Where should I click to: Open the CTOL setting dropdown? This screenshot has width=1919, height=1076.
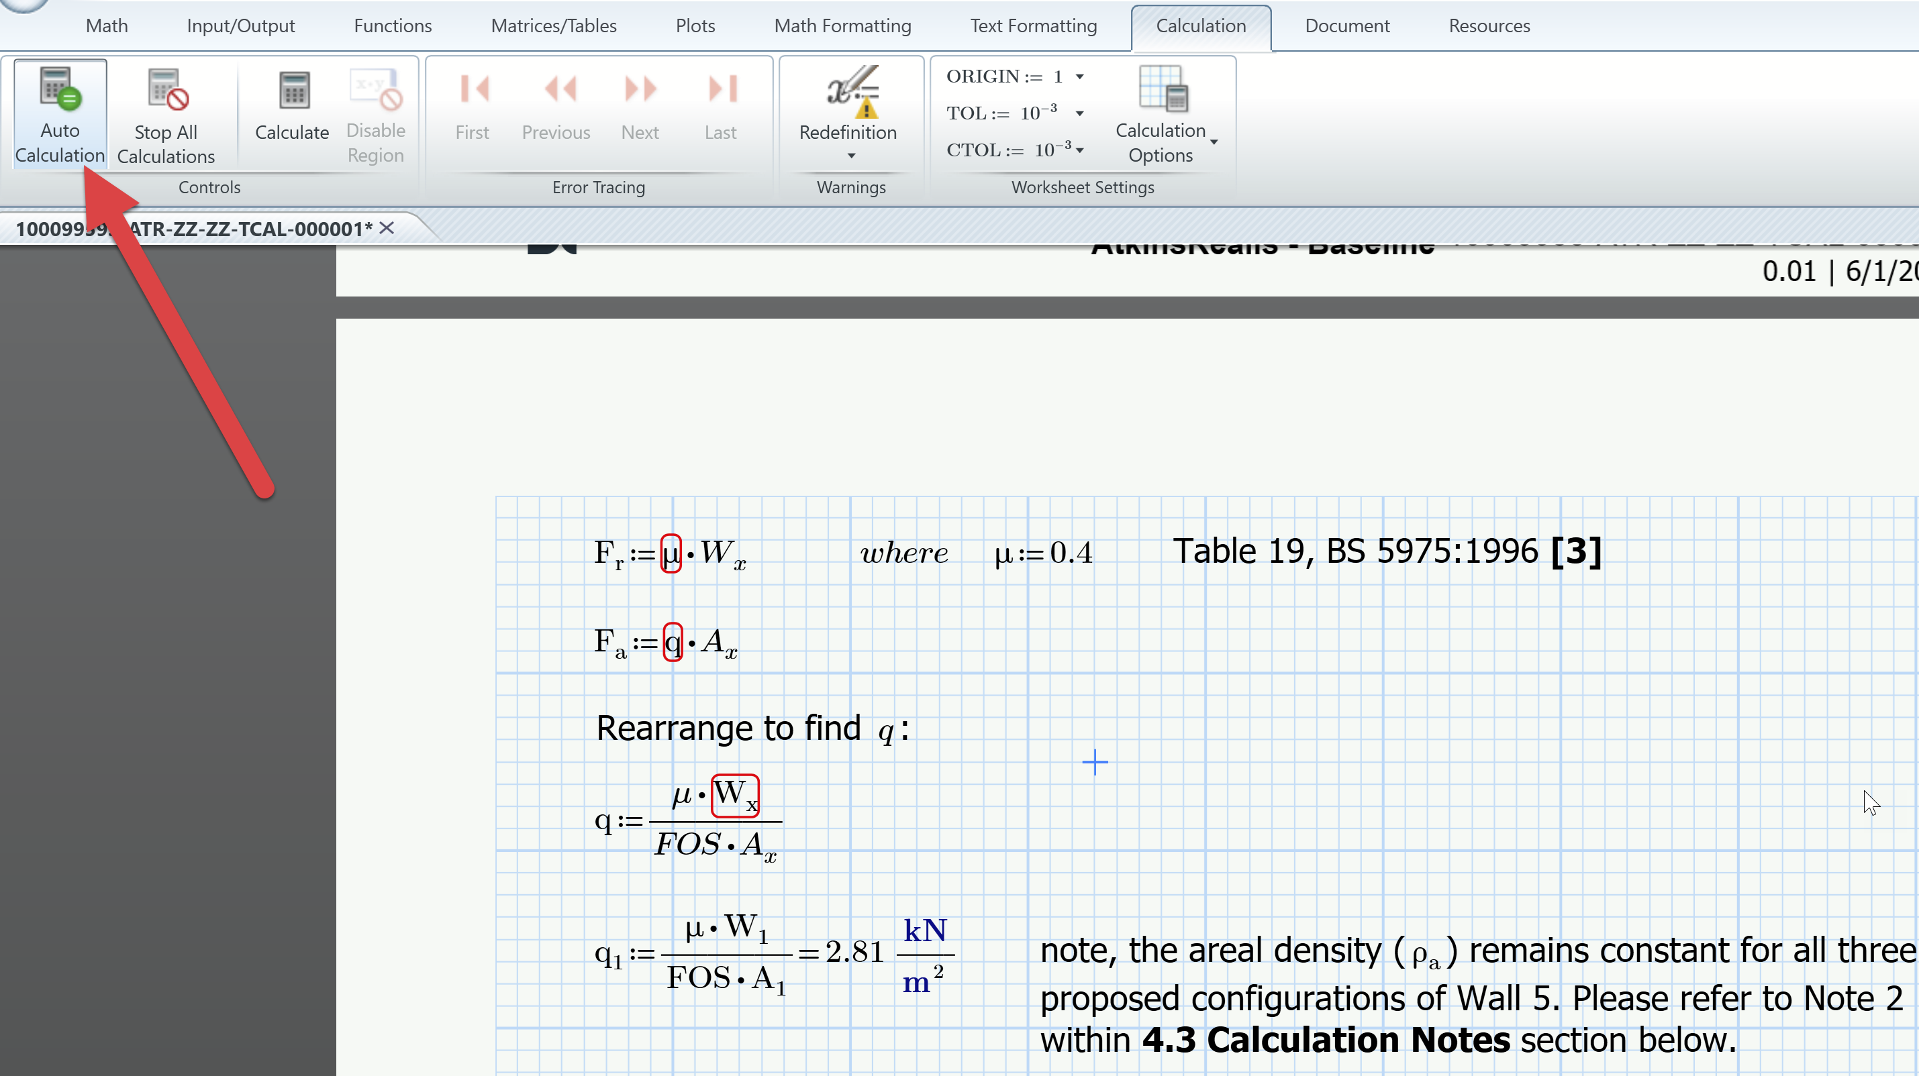click(x=1079, y=150)
